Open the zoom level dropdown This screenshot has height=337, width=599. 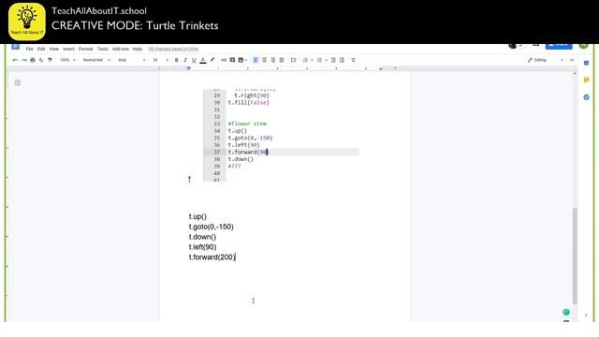[x=68, y=60]
